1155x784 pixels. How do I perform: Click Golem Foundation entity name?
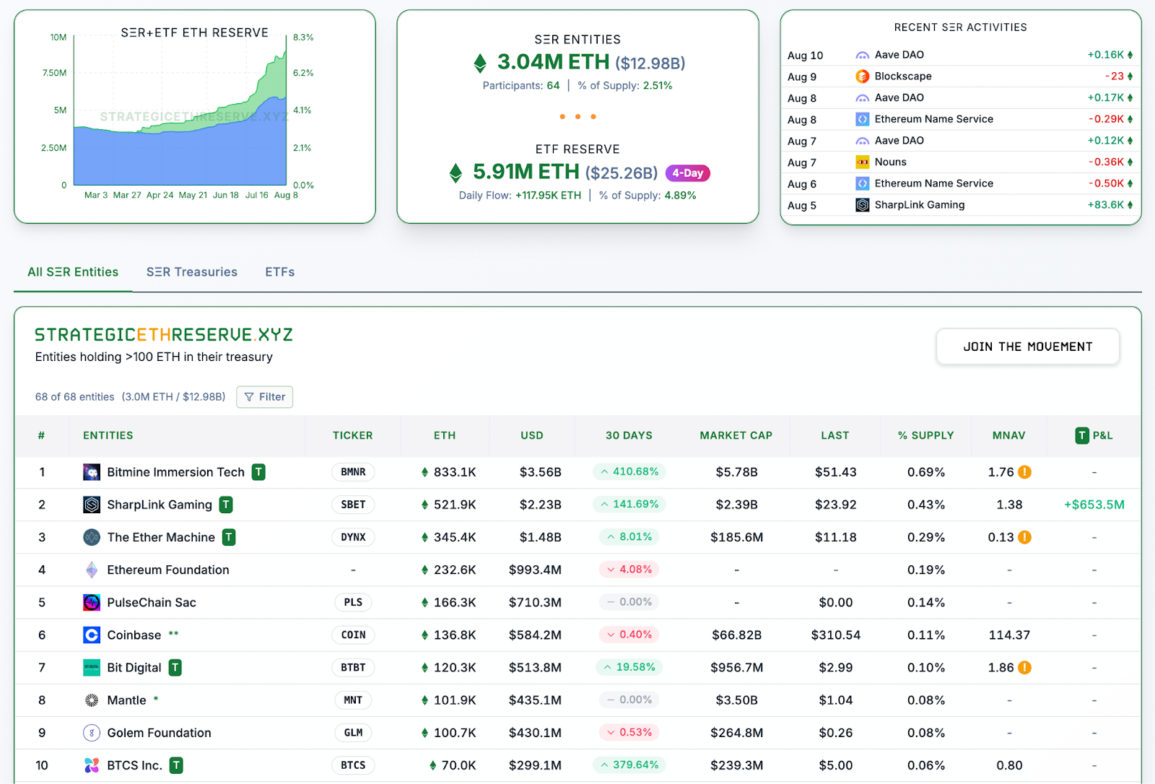[159, 733]
